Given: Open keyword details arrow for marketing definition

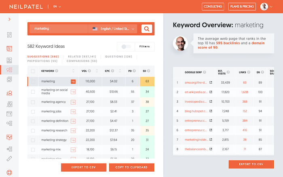Looking at the screenshot, I should [73, 121].
